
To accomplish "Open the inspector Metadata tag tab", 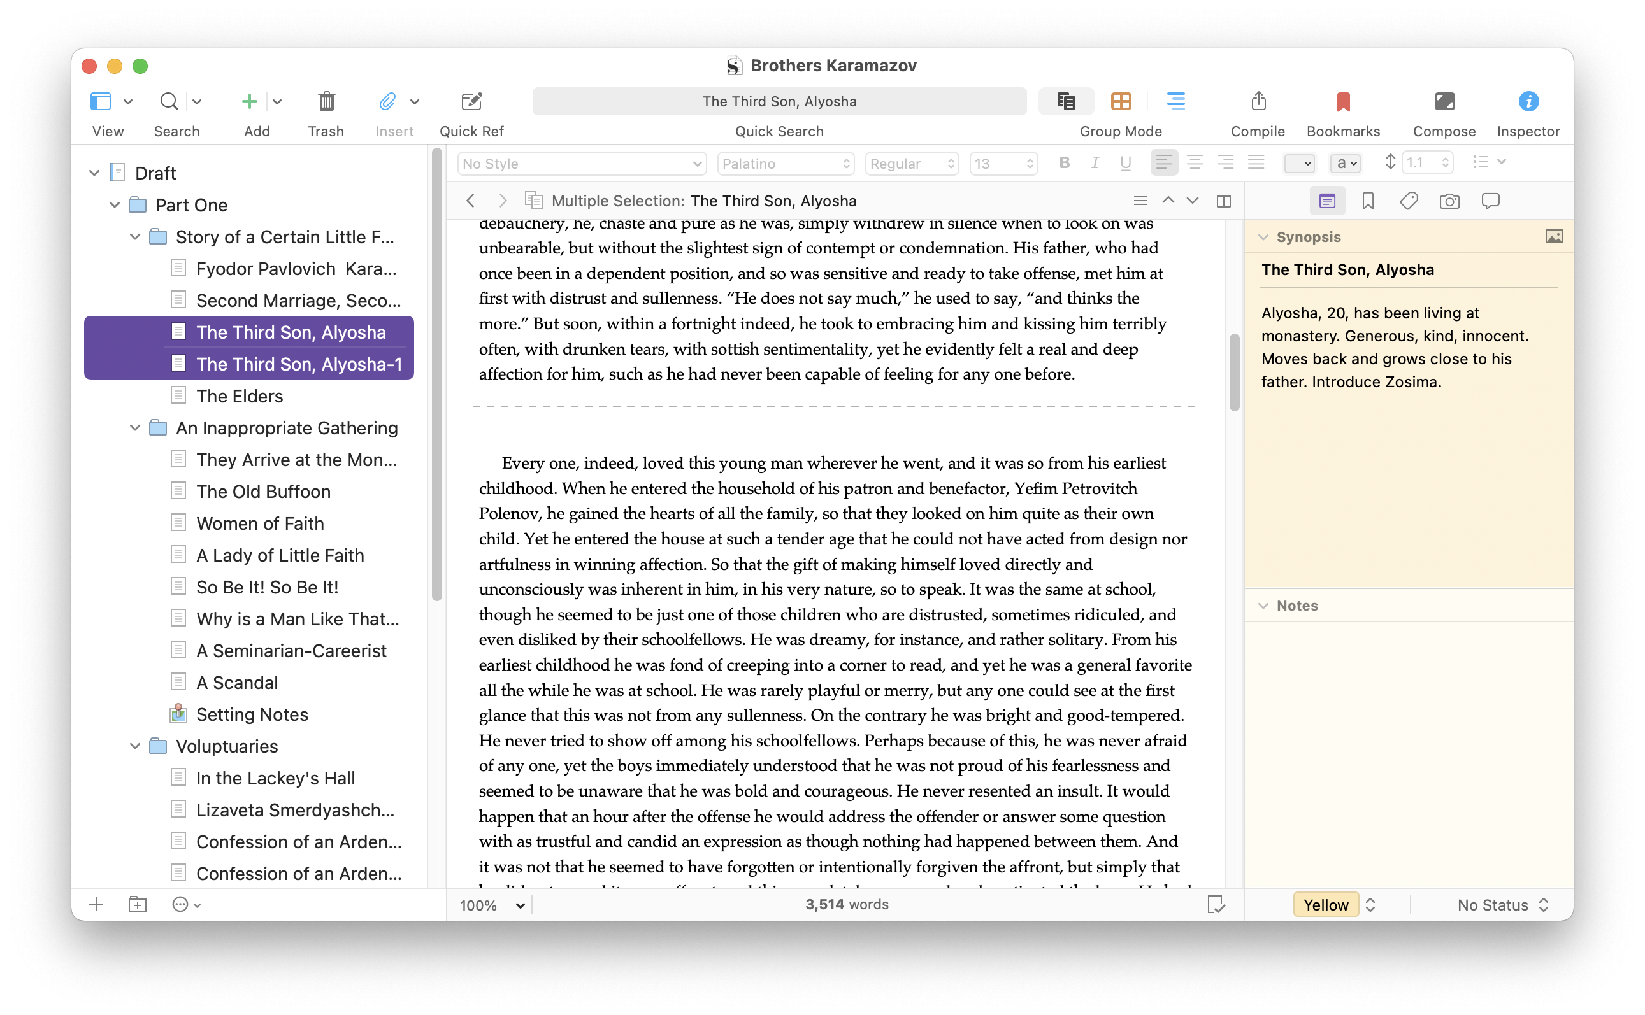I will 1409,201.
